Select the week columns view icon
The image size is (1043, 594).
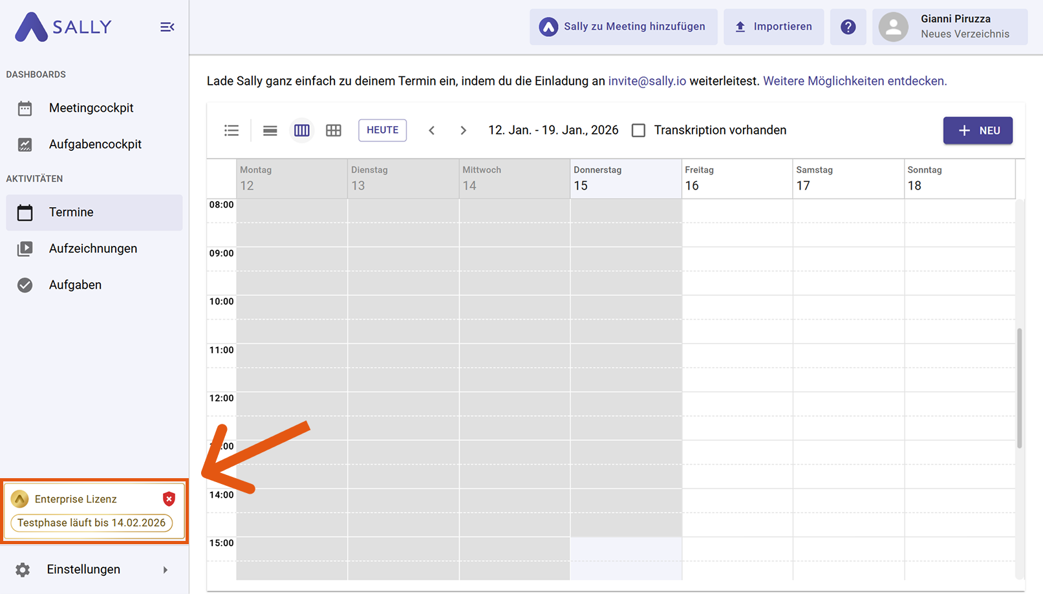tap(301, 130)
